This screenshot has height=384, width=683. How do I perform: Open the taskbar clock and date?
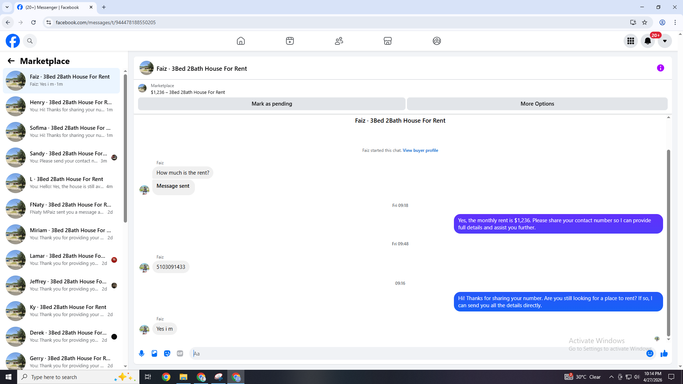click(x=653, y=377)
